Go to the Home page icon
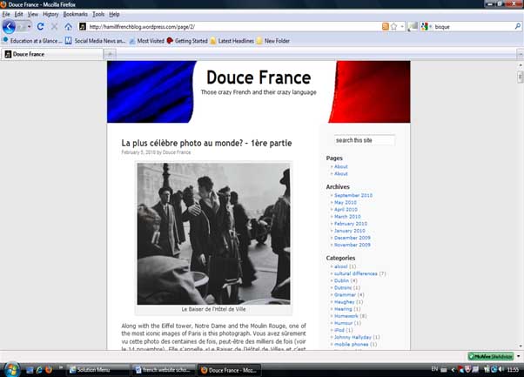 click(68, 26)
